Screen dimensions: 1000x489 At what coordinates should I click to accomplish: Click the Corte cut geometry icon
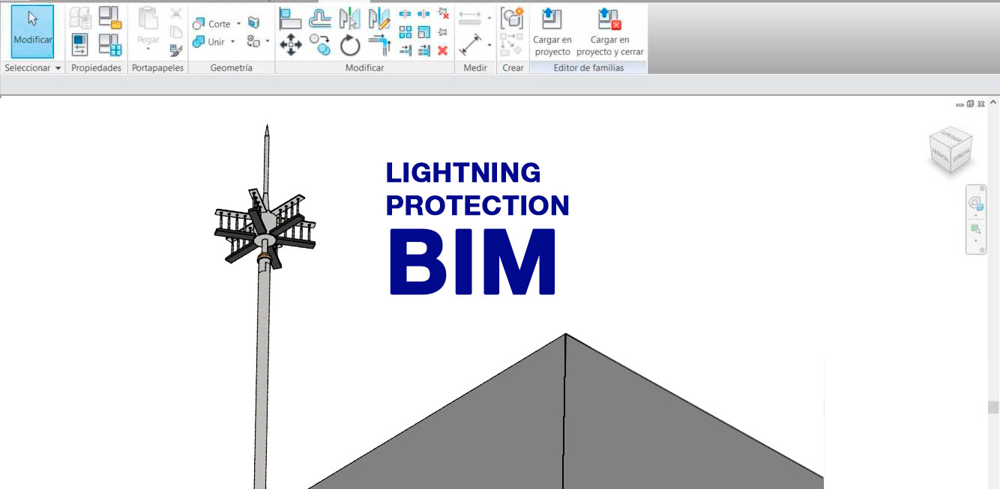[x=199, y=23]
